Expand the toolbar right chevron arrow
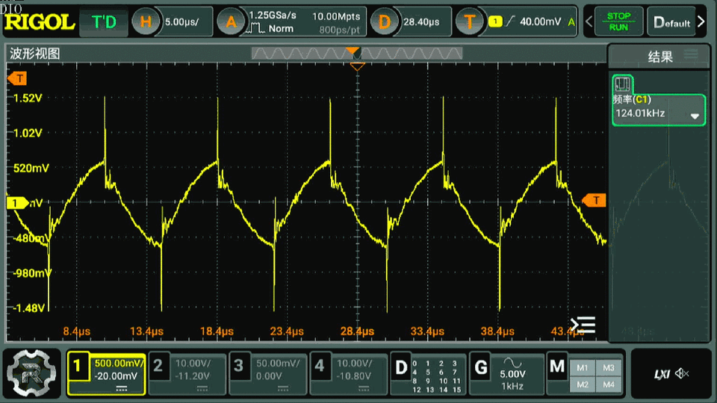The width and height of the screenshot is (717, 403). (x=701, y=22)
